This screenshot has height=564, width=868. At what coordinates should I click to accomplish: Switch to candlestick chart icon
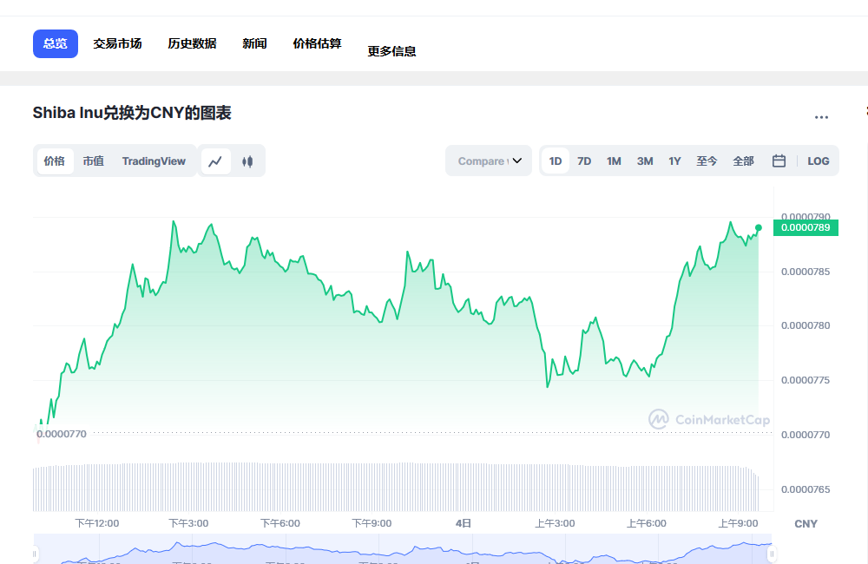click(247, 161)
